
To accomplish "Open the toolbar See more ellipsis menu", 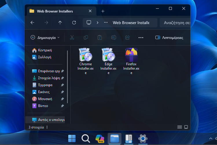I will pos(141,38).
